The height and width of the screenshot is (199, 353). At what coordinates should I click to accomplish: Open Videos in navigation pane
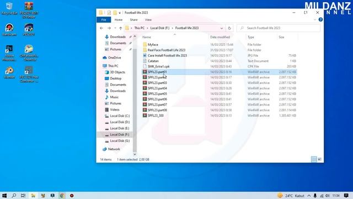tap(115, 109)
